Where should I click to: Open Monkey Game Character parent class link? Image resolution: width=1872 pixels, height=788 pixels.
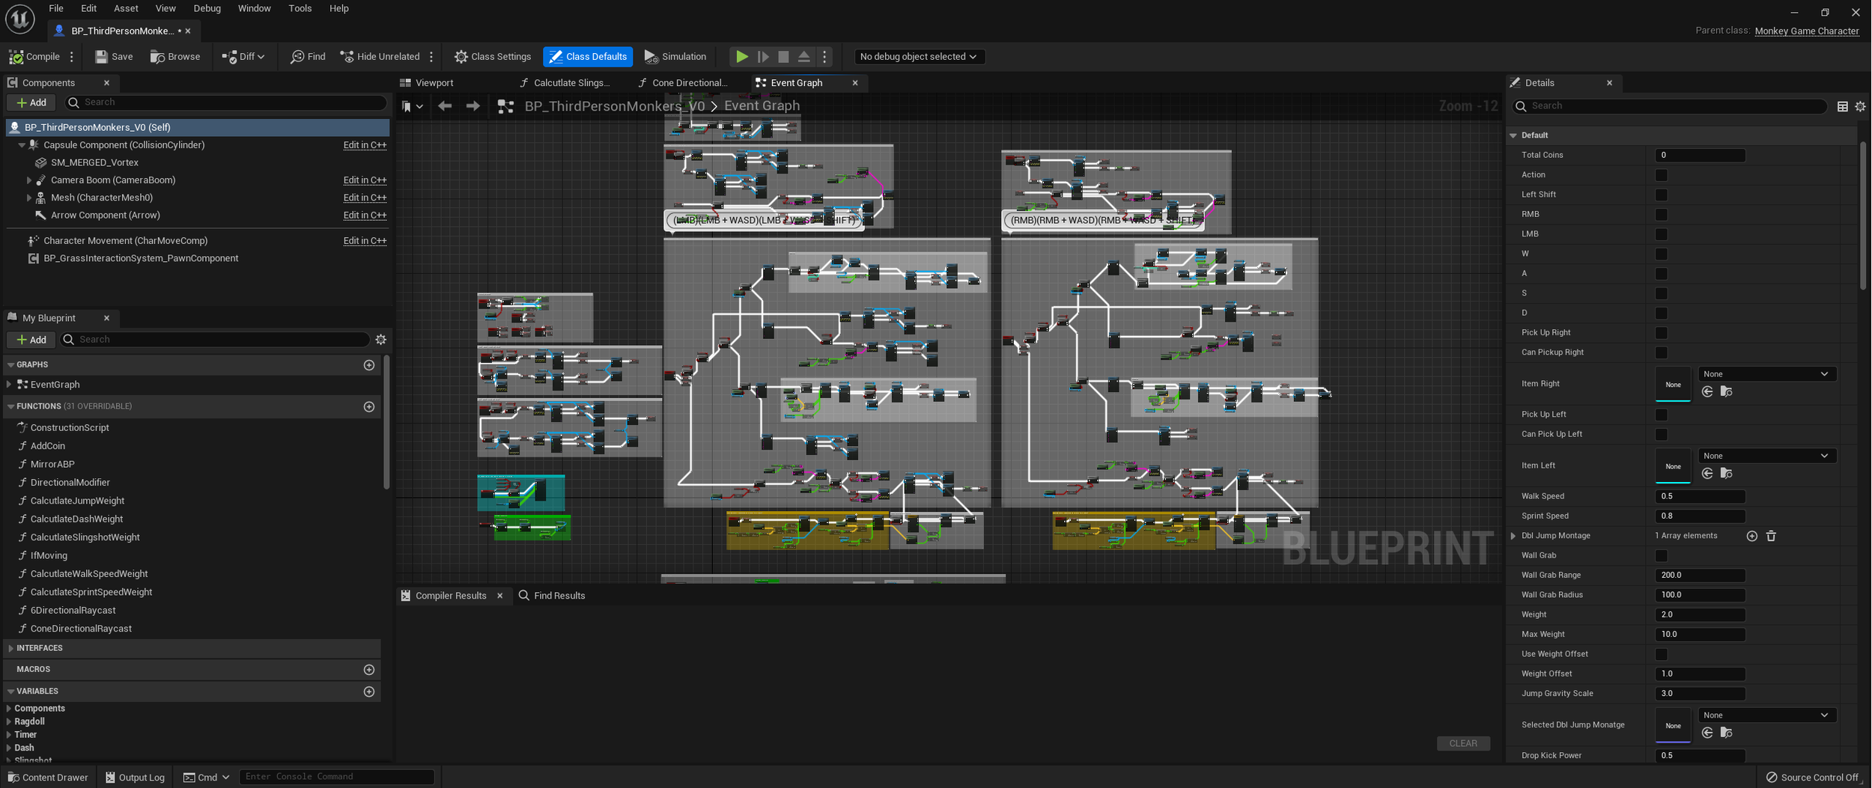click(1807, 31)
